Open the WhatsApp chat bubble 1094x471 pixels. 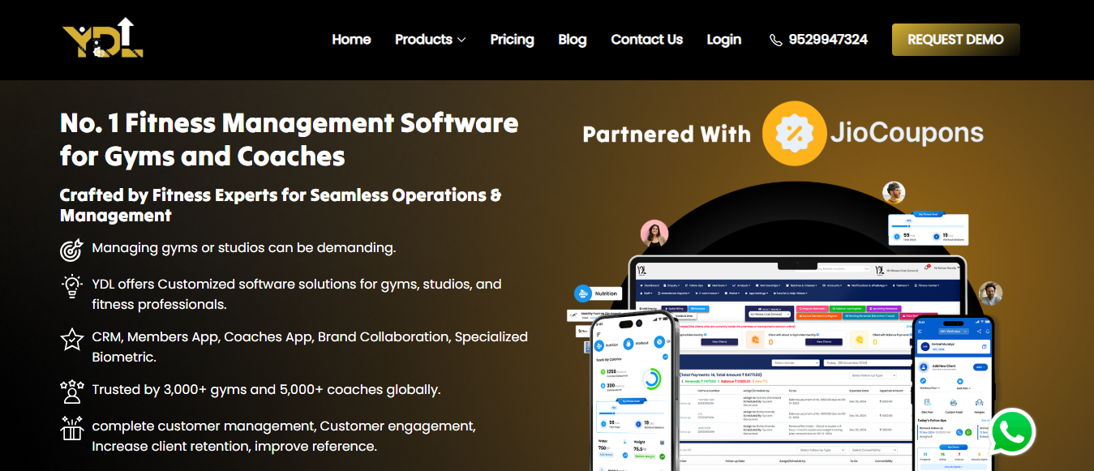pyautogui.click(x=1012, y=431)
